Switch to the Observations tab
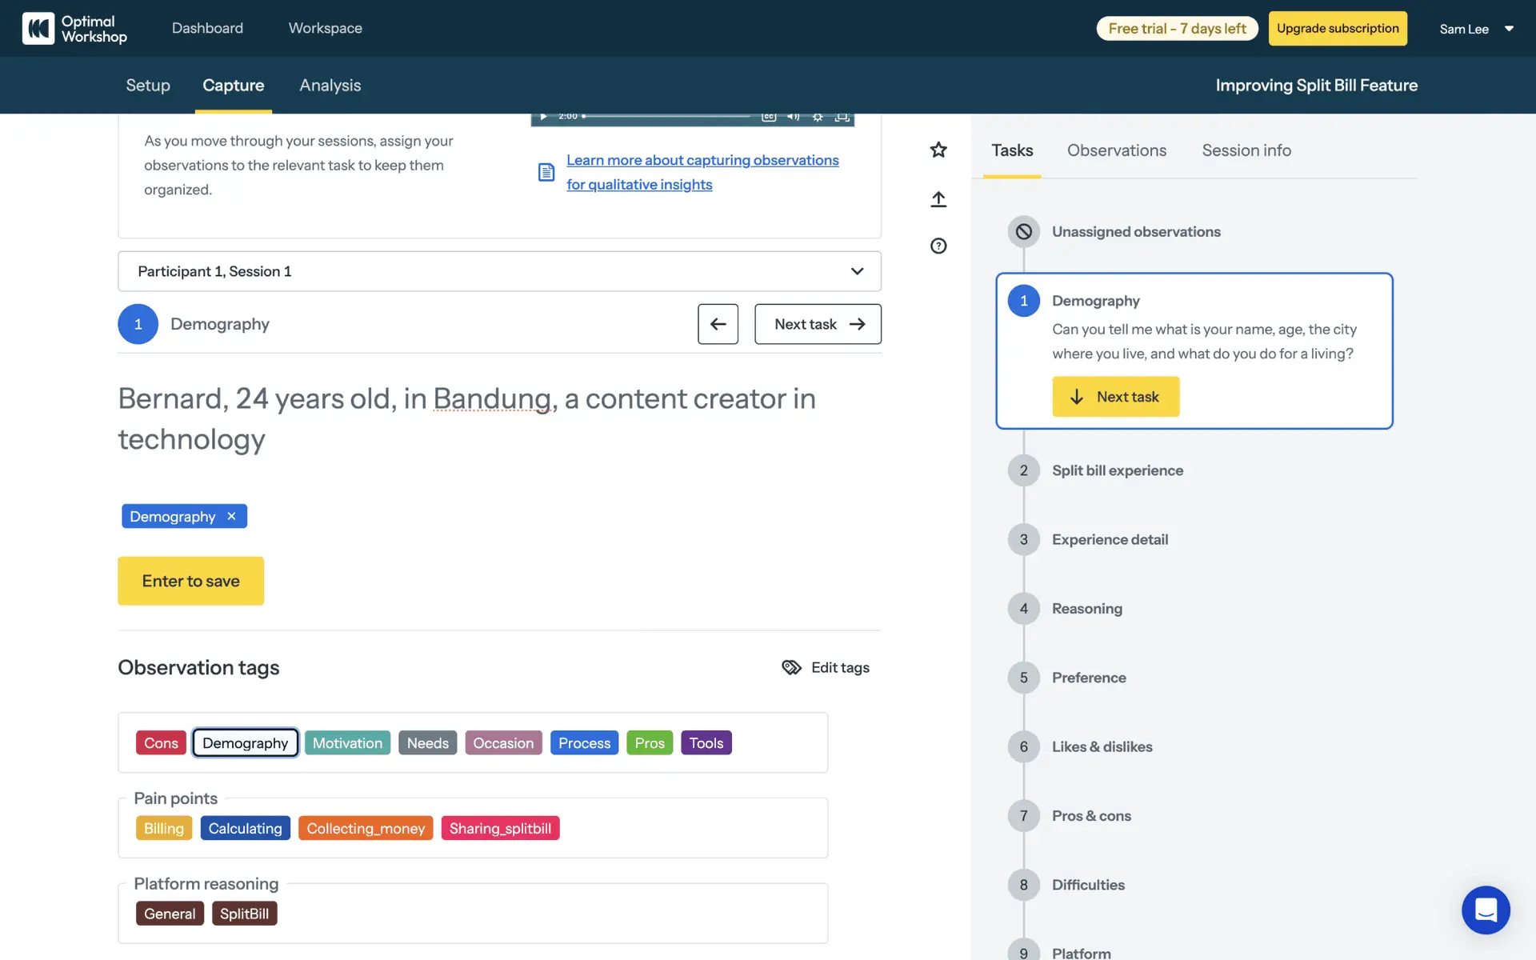The image size is (1536, 960). pos(1116,150)
